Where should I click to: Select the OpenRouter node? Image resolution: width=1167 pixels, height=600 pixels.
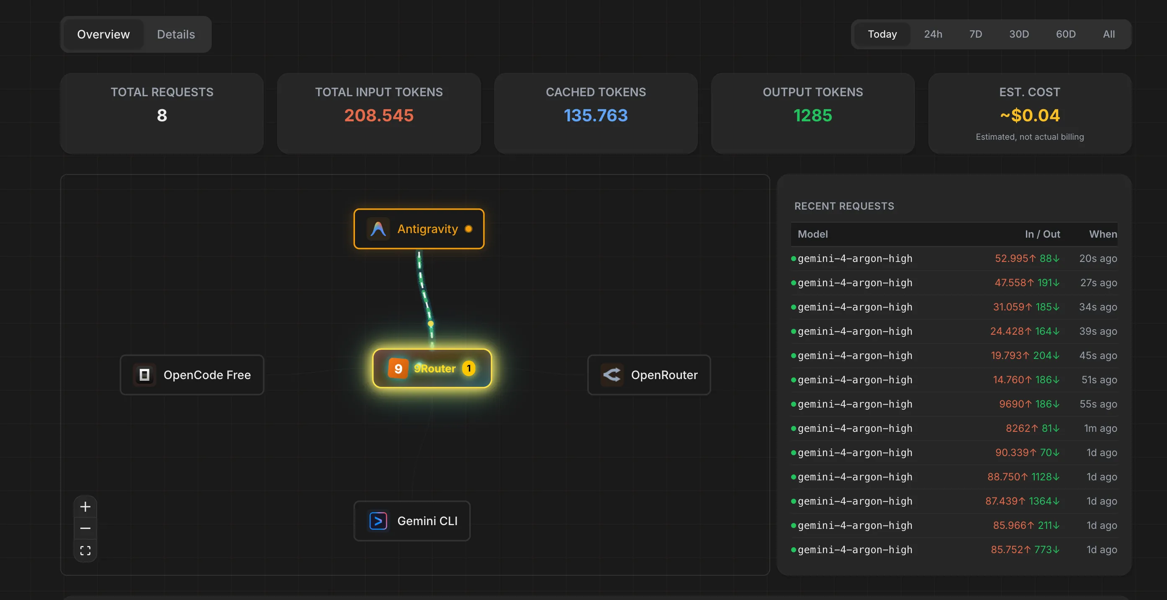click(649, 375)
